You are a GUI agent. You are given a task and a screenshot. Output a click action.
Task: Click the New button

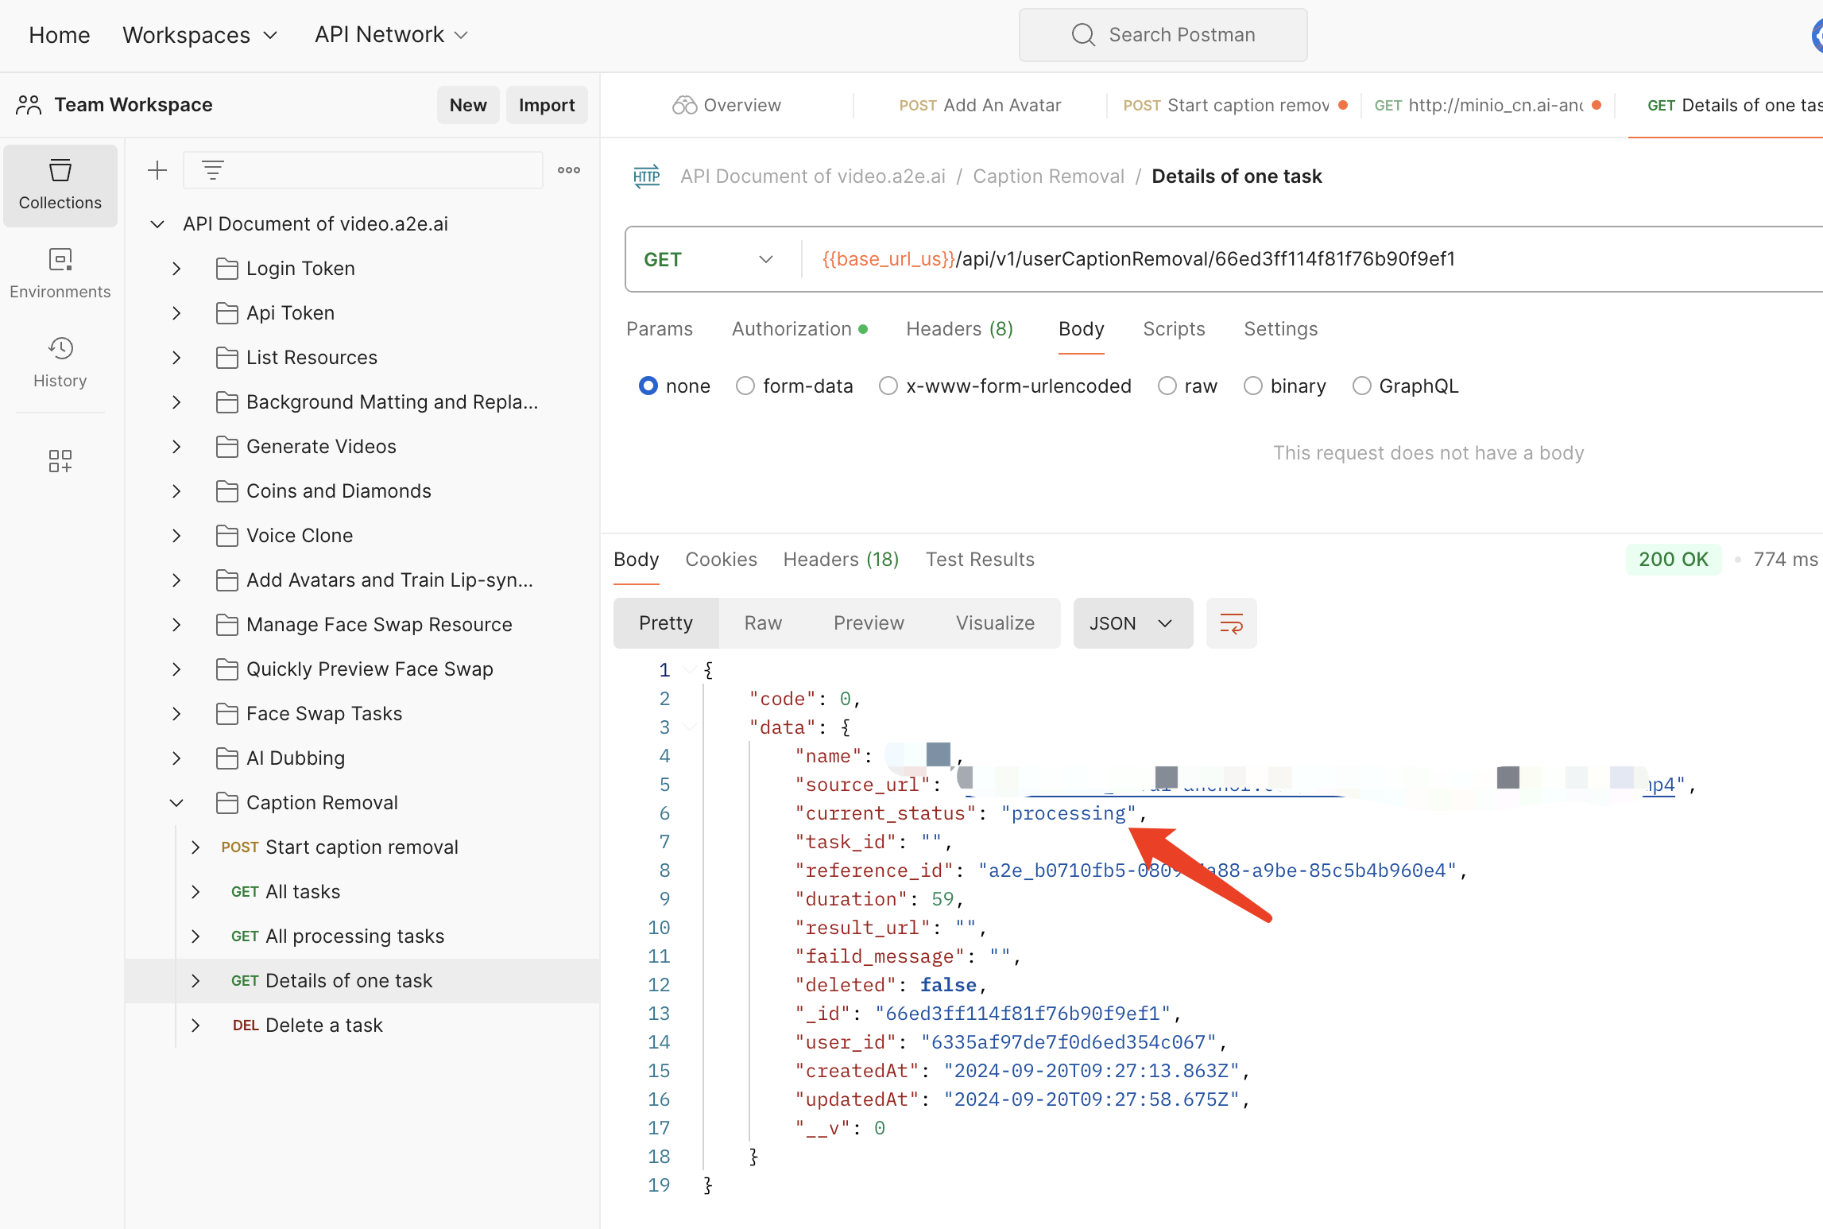[468, 105]
